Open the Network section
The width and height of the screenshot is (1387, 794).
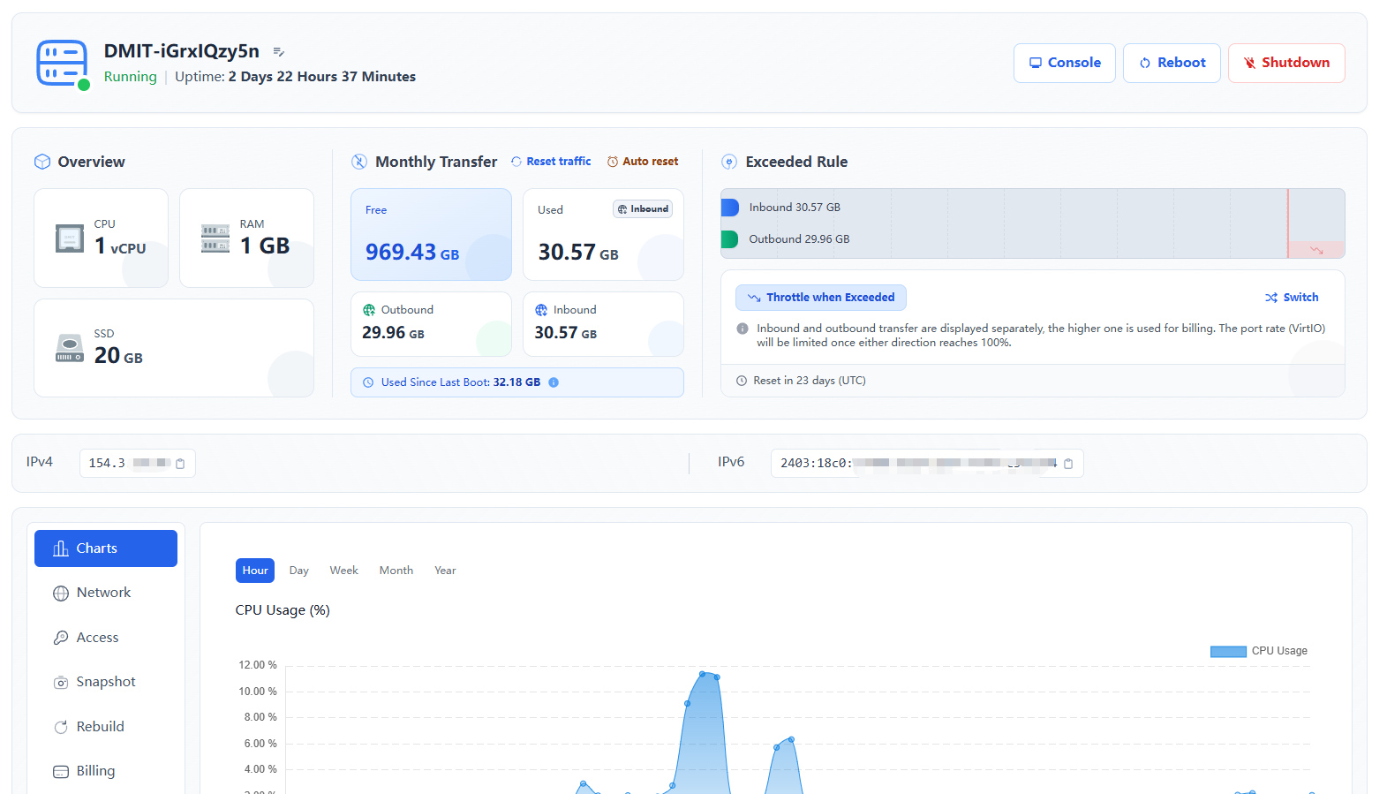click(106, 593)
